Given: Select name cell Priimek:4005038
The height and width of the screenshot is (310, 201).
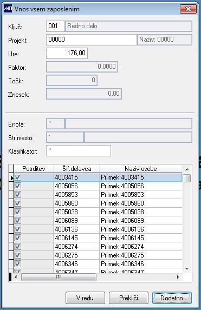Looking at the screenshot, I should tap(141, 212).
